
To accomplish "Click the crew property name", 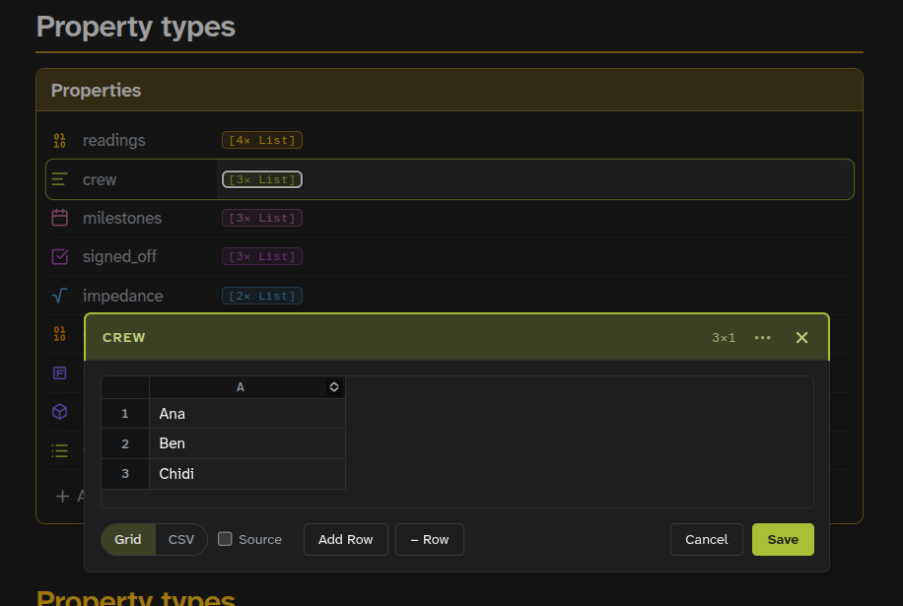I will (100, 179).
